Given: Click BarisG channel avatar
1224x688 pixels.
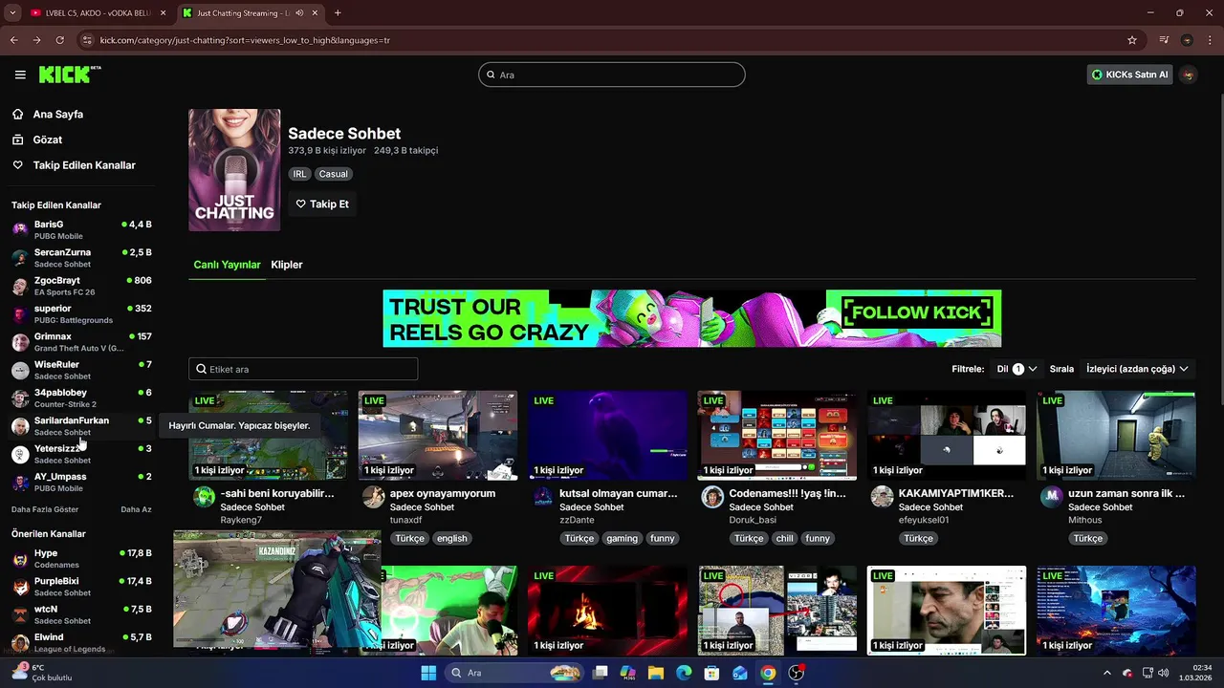Looking at the screenshot, I should coord(20,229).
